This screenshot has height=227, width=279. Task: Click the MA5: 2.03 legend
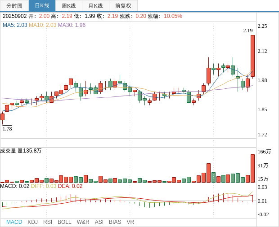coord(15,25)
